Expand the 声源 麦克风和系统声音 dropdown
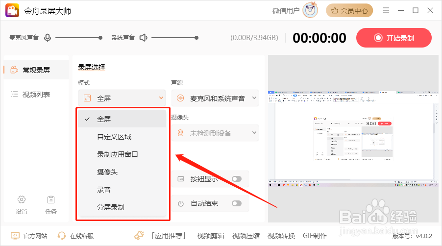 (215, 98)
